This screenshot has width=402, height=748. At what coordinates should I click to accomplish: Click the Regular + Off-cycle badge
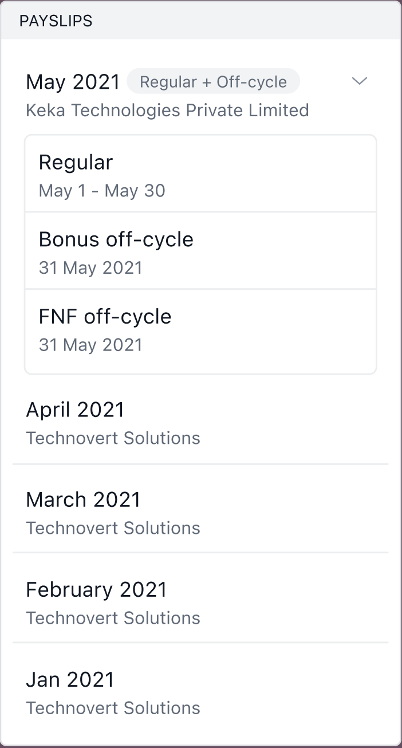213,81
